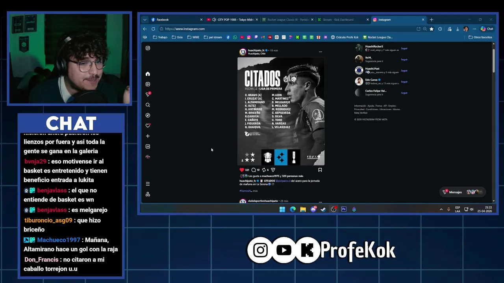This screenshot has width=504, height=283.
Task: Open the WWE bookmarks folder
Action: point(193,37)
